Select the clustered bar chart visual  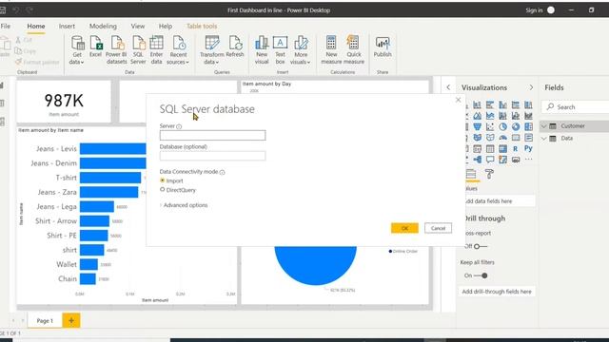click(490, 104)
